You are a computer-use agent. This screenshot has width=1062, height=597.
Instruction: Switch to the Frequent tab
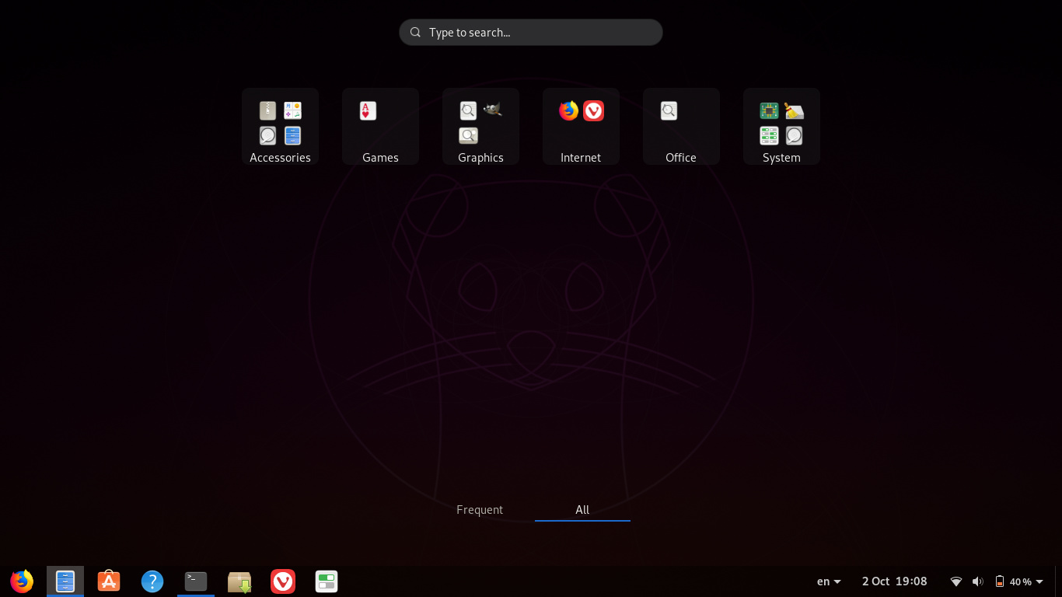click(x=480, y=510)
